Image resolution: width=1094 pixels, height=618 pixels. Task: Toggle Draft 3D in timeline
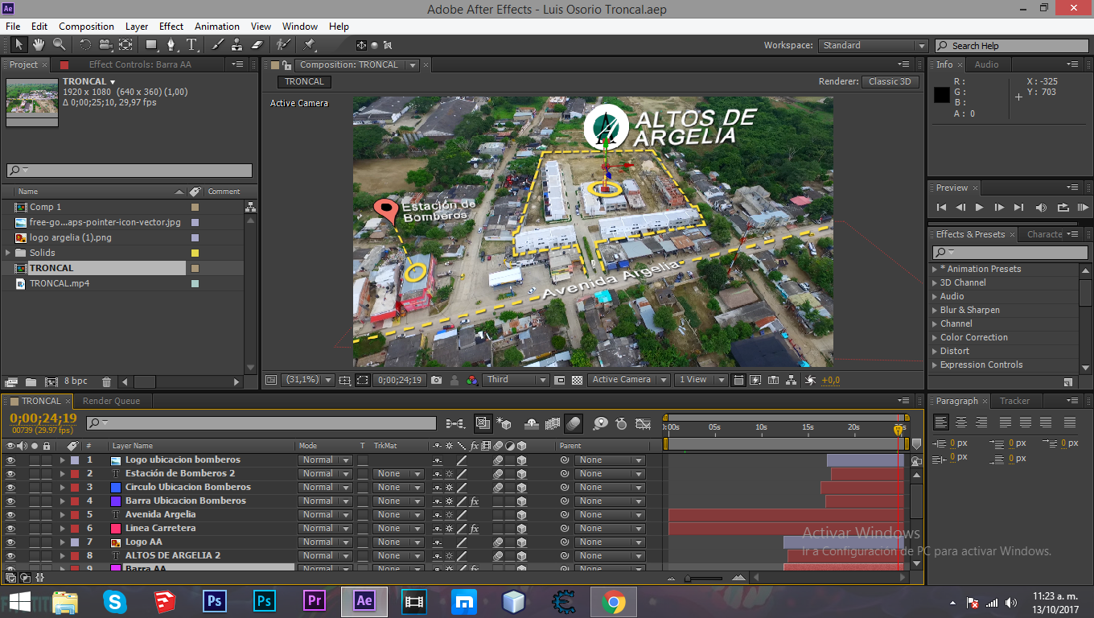point(504,423)
